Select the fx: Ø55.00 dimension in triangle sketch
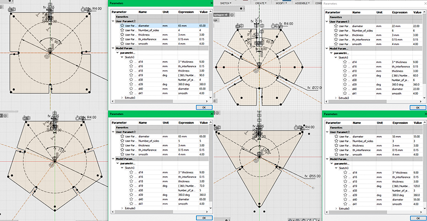This screenshot has height=221, width=427. point(312,176)
